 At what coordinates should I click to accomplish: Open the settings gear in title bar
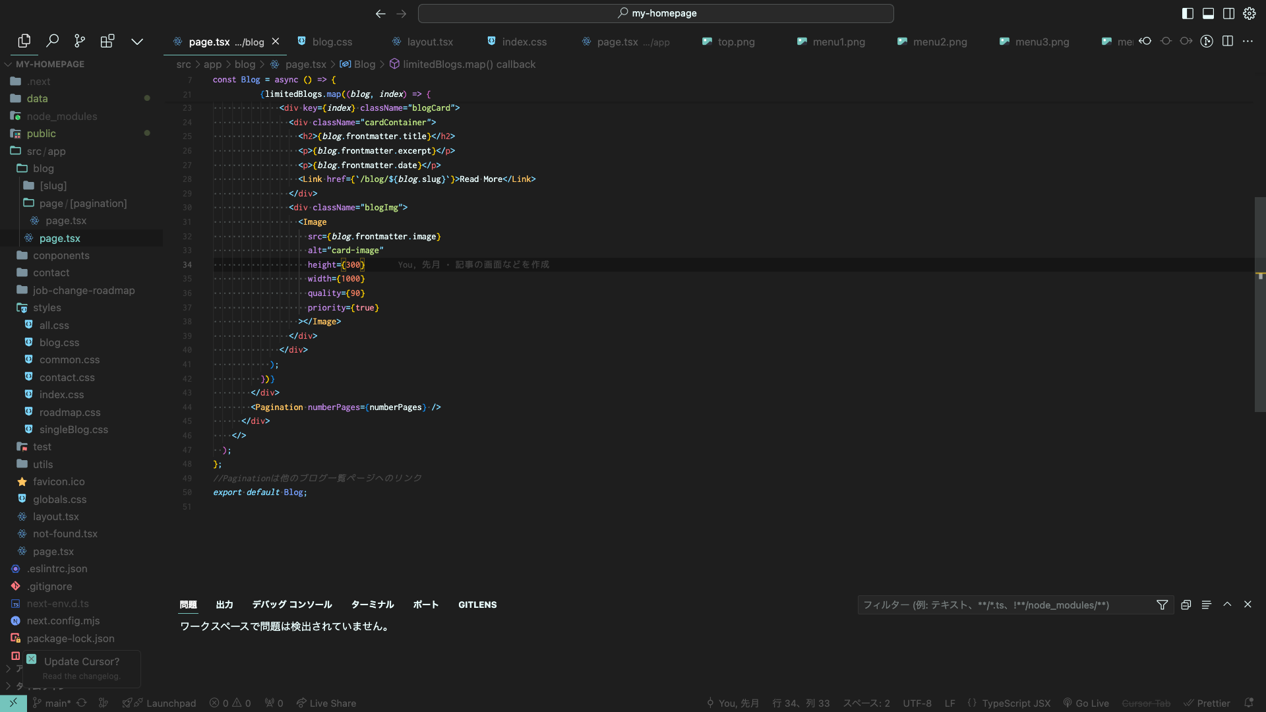(x=1250, y=13)
